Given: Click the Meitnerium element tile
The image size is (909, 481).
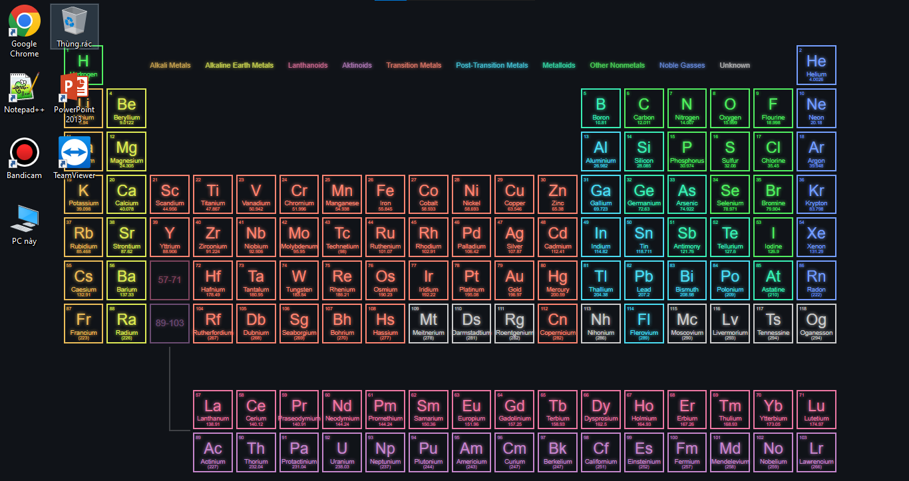Looking at the screenshot, I should (x=429, y=324).
